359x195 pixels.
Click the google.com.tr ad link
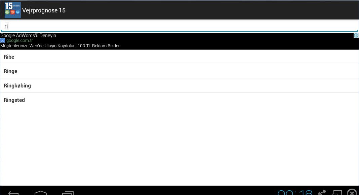point(19,41)
